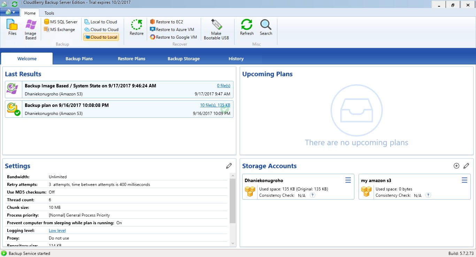Open the Backup Plans tab
The height and width of the screenshot is (257, 476).
point(79,59)
